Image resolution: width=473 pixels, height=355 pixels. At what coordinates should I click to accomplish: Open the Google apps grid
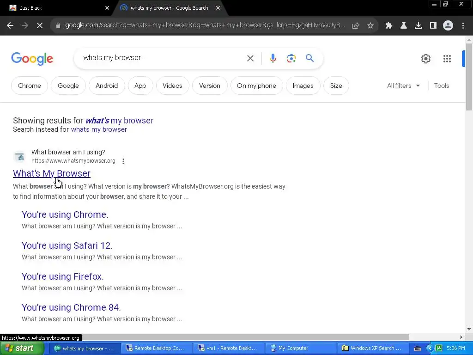click(447, 59)
